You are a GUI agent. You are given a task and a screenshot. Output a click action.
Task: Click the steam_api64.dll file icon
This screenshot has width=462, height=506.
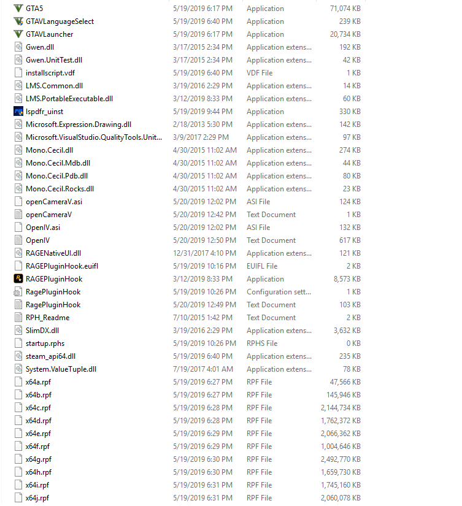[18, 356]
